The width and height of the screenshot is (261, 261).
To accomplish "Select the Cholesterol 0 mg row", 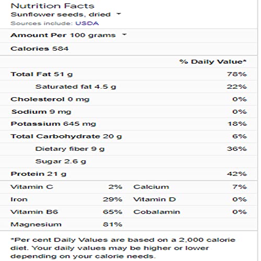I will 128,99.
